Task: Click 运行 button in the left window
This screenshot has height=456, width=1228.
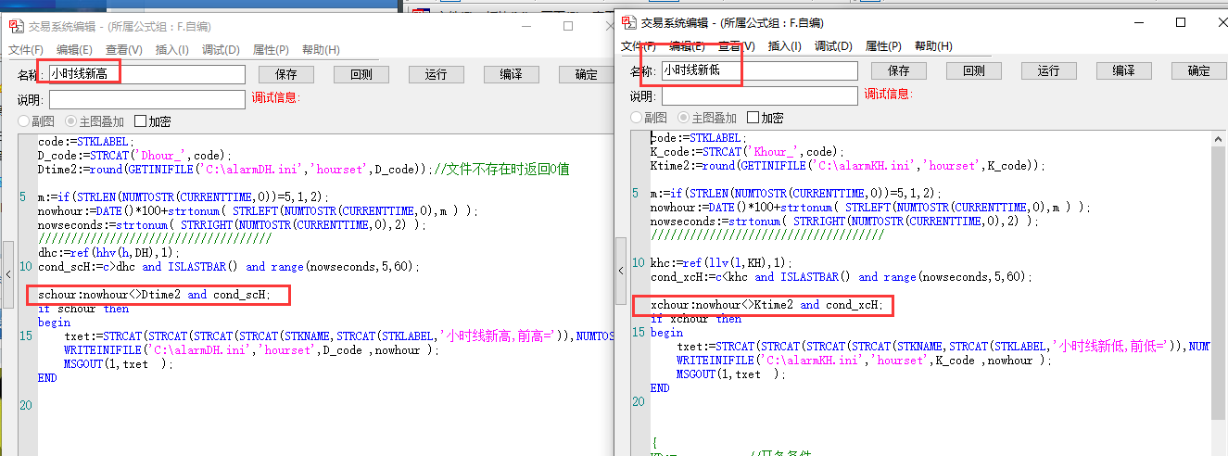Action: tap(437, 74)
